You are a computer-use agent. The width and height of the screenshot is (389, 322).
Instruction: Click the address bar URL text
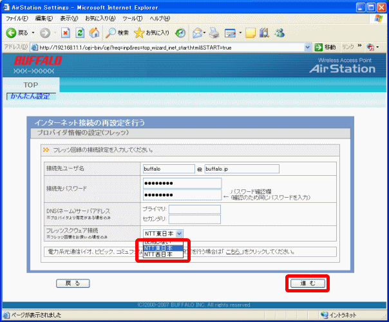135,48
